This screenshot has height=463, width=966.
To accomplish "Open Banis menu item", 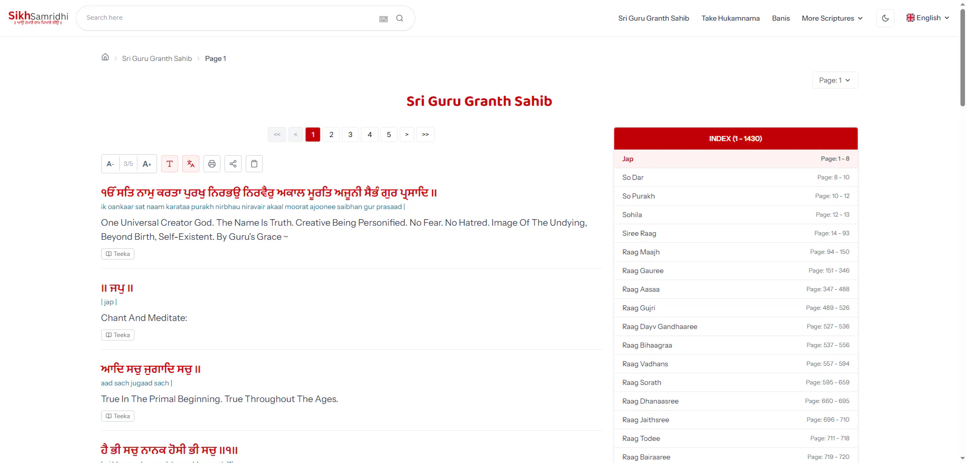I will pyautogui.click(x=781, y=18).
